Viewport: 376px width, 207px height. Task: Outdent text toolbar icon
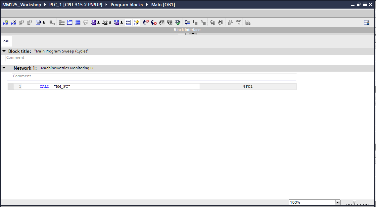203,22
